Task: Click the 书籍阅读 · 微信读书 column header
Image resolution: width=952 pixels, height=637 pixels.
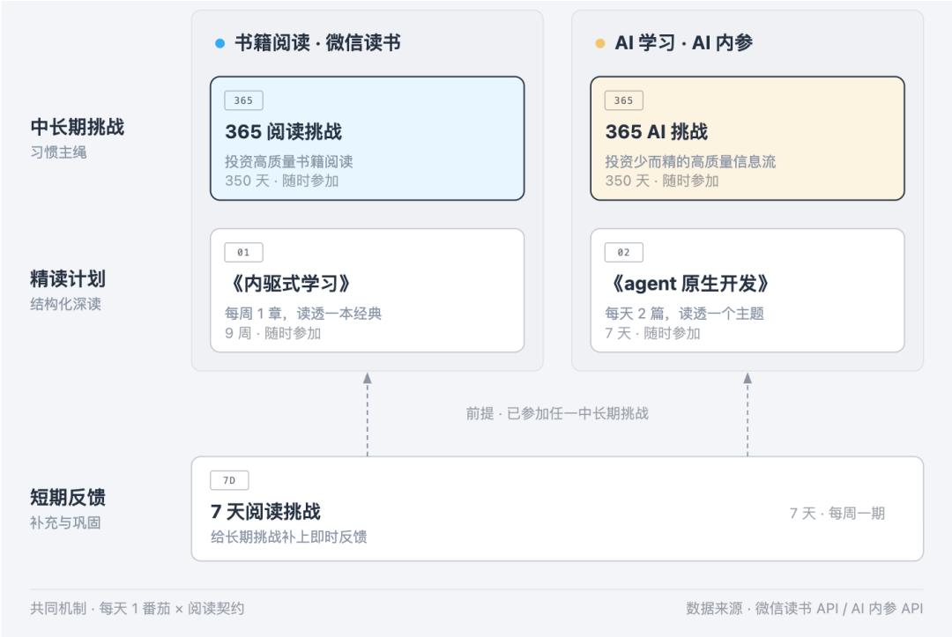Action: click(317, 43)
